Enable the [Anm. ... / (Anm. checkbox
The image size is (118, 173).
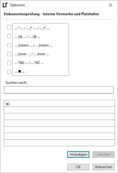pyautogui.click(x=9, y=54)
